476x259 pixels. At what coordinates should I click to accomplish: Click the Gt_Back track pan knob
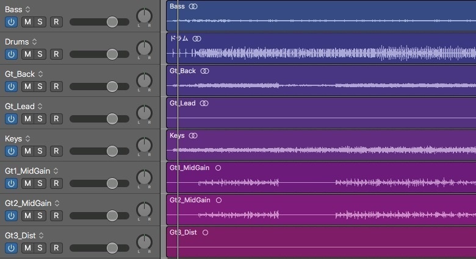tap(144, 80)
